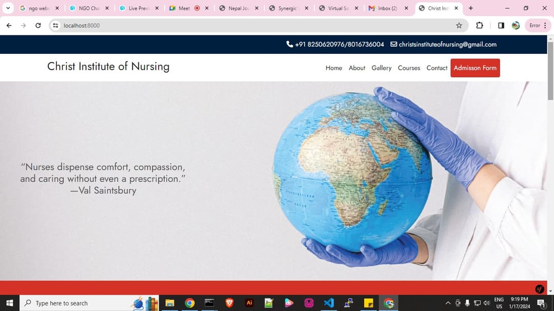Open the Wondershare app from the taskbar
The width and height of the screenshot is (554, 311).
point(289,303)
